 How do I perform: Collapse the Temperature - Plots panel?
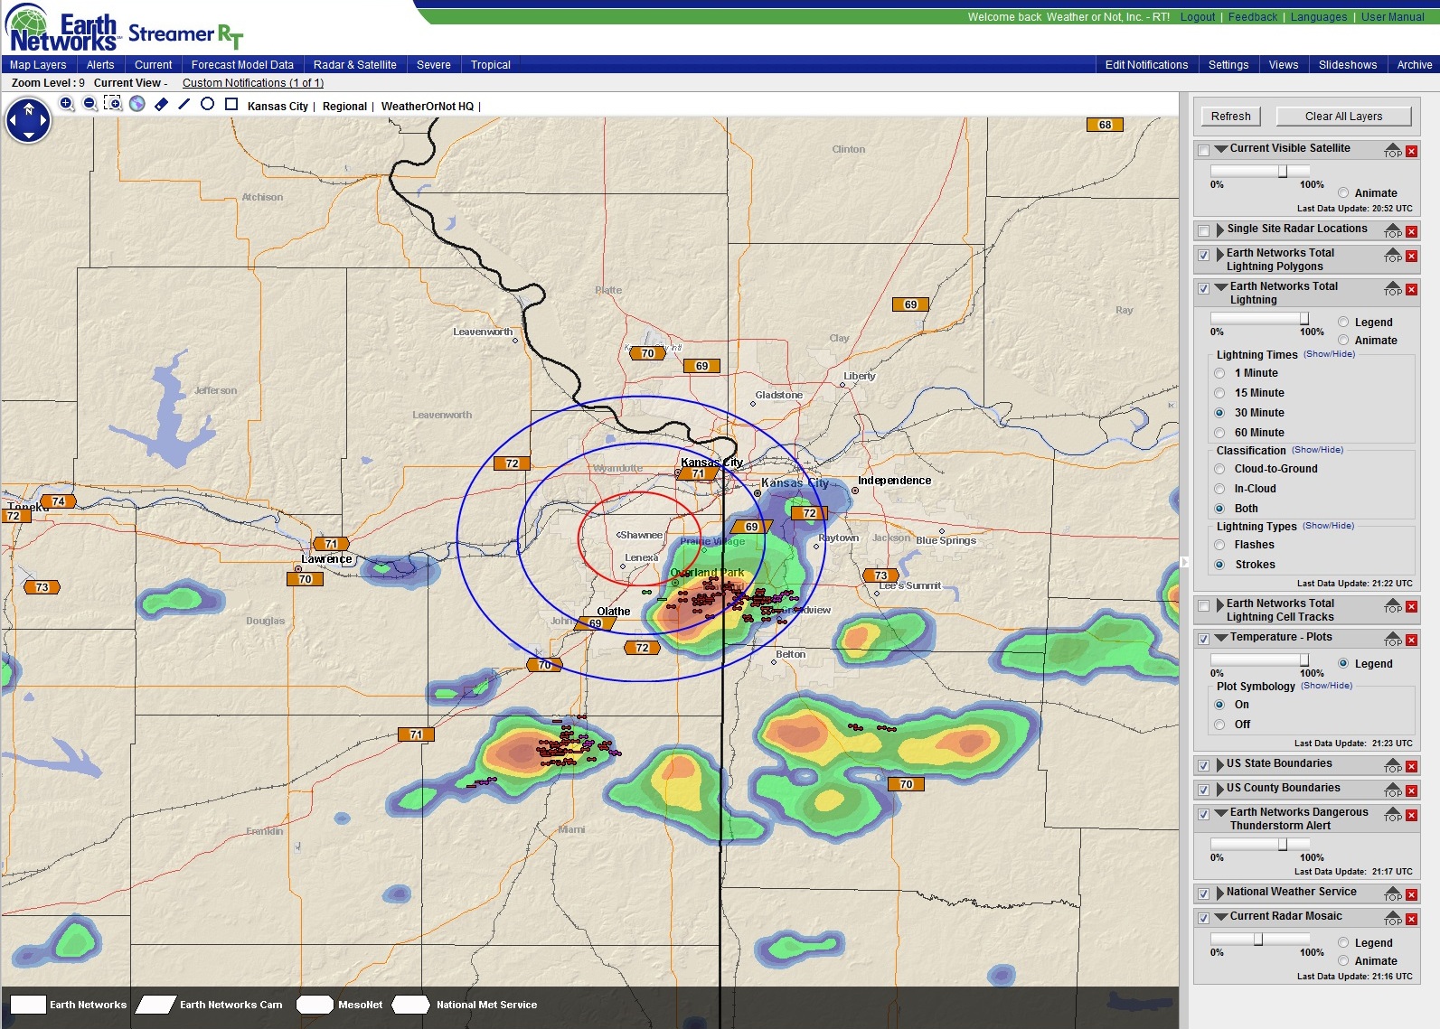pos(1221,638)
